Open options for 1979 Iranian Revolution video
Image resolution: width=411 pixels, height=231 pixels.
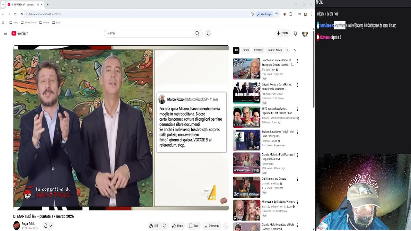point(297,109)
